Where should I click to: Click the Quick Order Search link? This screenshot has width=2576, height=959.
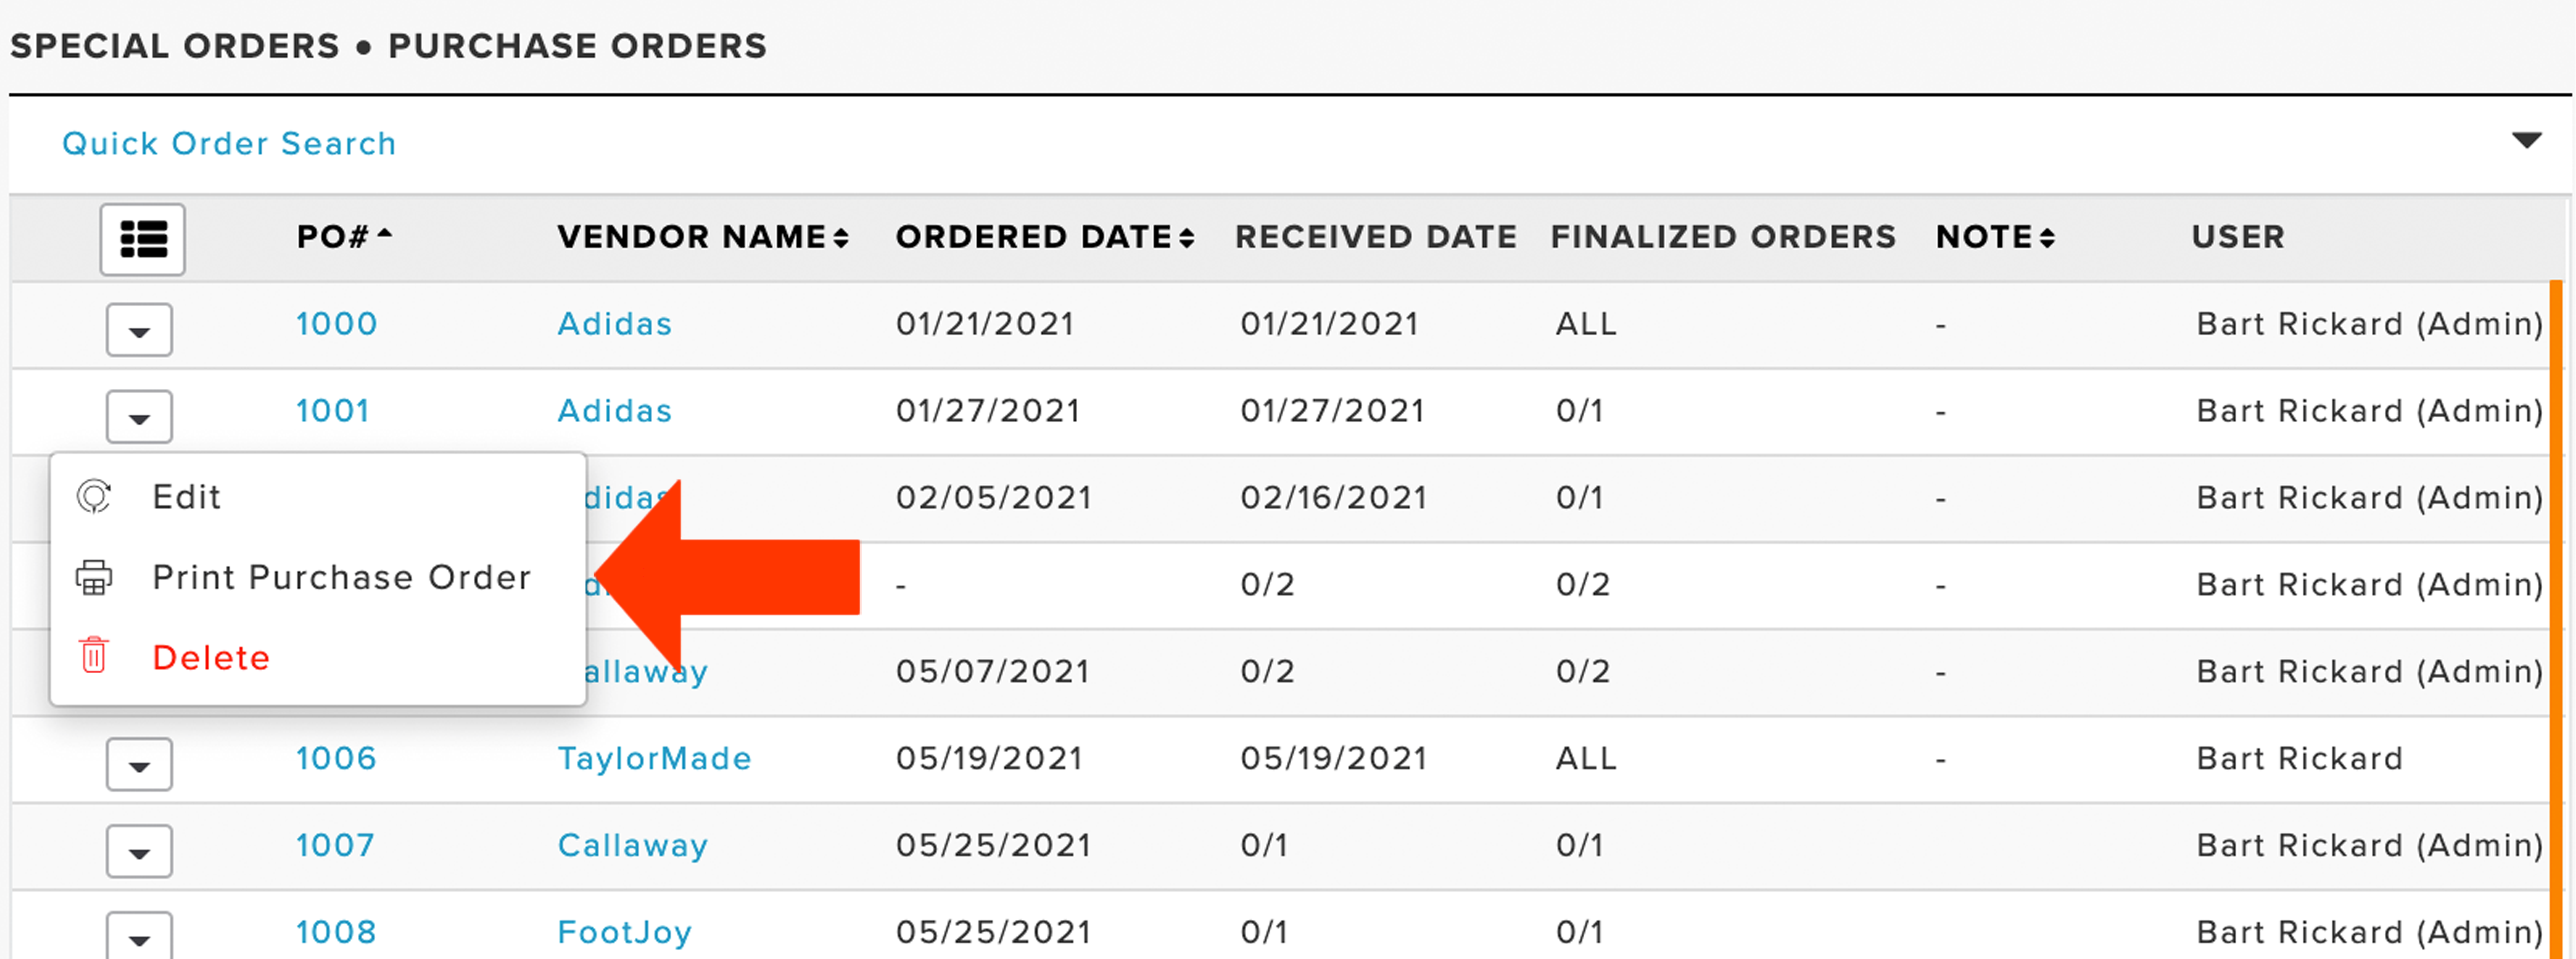coord(229,144)
